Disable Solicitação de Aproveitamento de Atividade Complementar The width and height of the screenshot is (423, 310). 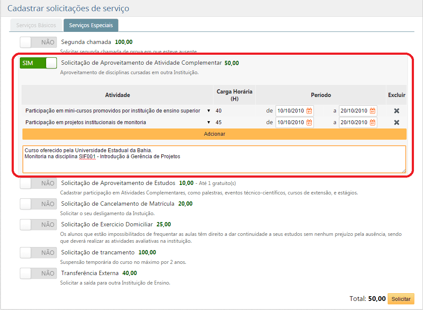pyautogui.click(x=38, y=63)
